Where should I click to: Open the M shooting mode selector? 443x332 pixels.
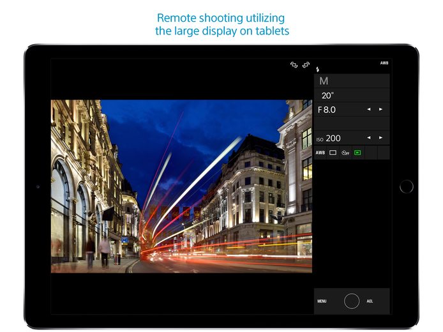(352, 81)
